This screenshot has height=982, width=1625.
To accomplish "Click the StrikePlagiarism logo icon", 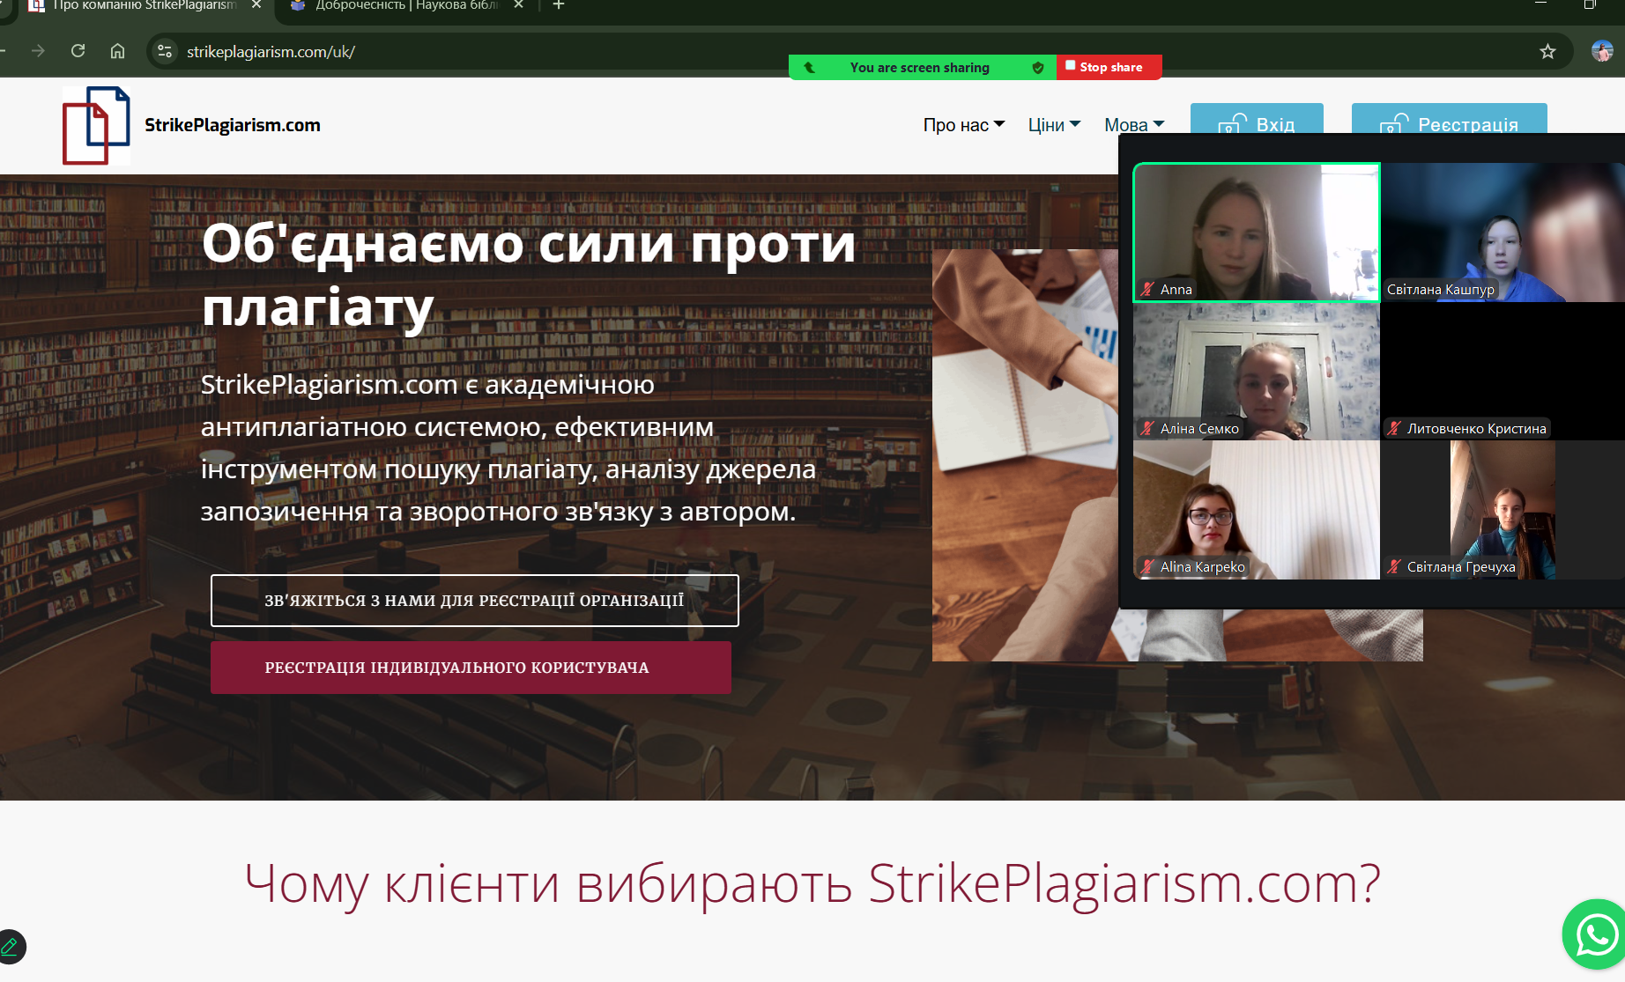I will pos(96,125).
